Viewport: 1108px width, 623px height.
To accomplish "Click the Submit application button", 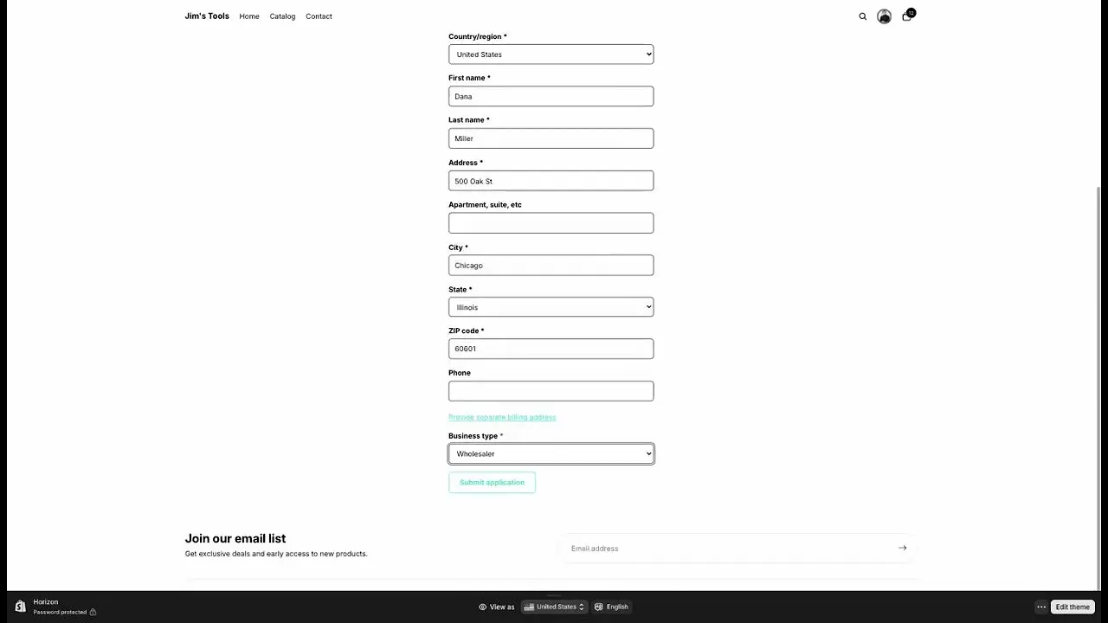I will [492, 482].
